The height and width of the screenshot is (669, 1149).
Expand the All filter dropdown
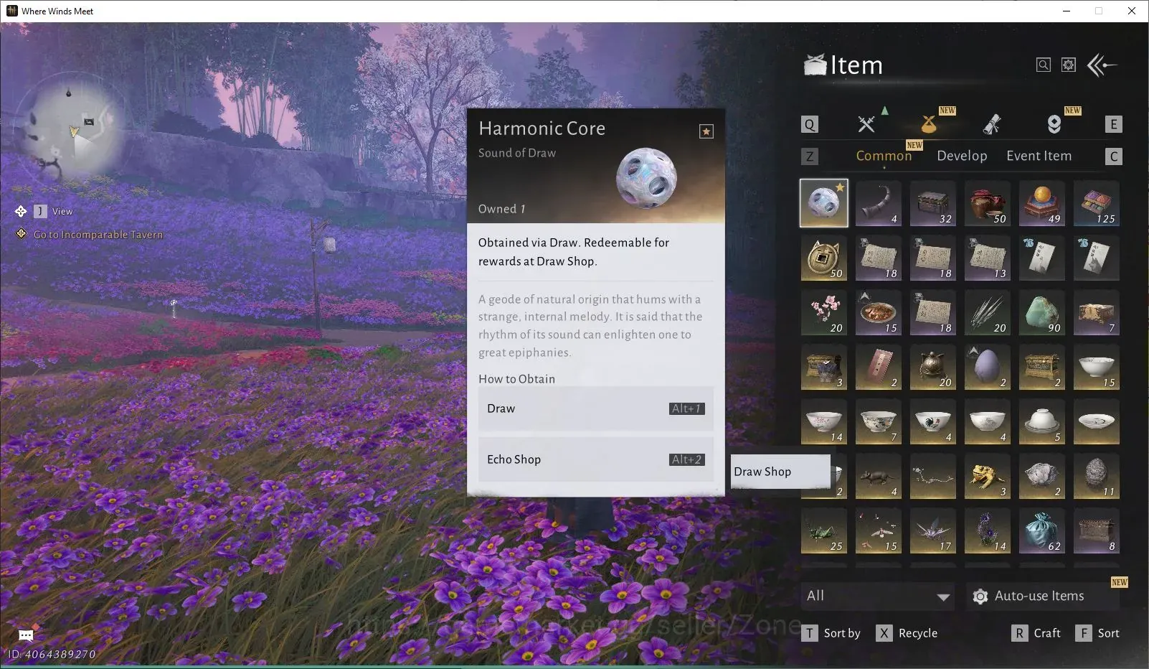click(x=876, y=596)
